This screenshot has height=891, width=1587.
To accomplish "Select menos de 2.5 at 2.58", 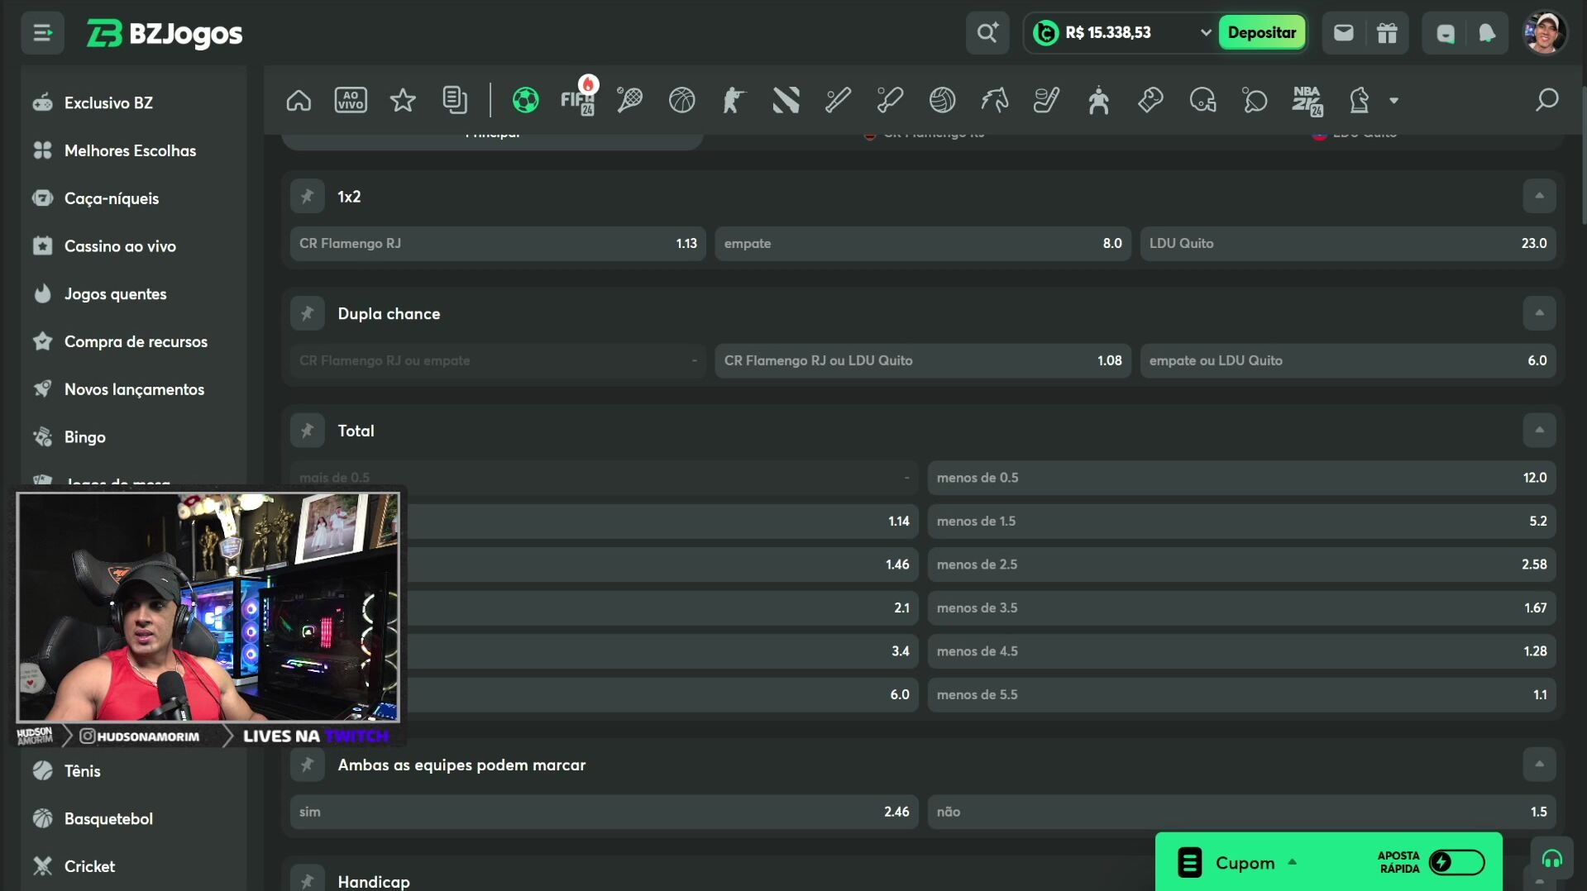I will coord(1241,565).
